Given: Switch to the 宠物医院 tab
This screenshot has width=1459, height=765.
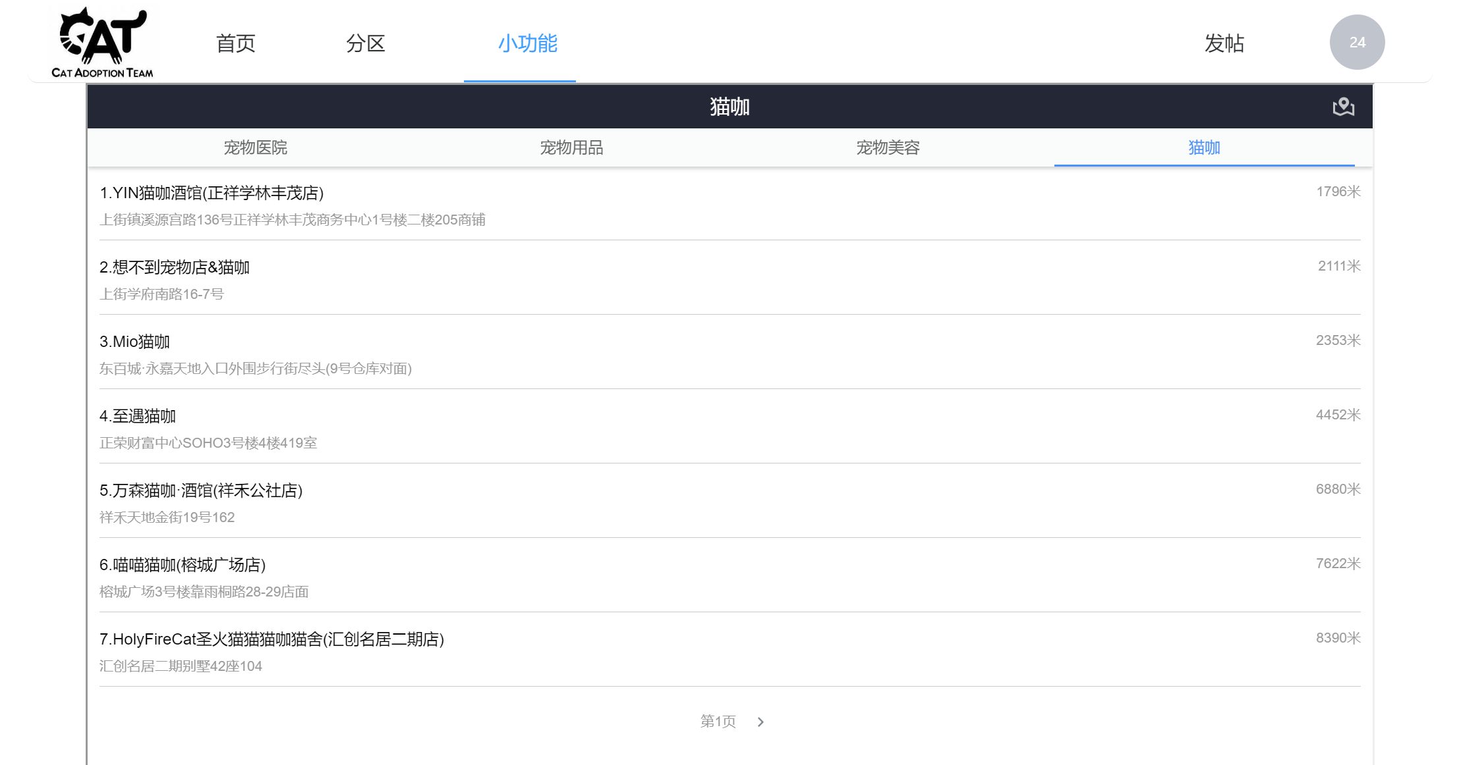Looking at the screenshot, I should pos(255,147).
